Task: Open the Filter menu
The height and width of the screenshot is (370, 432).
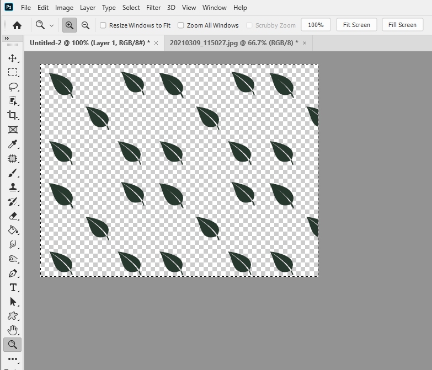Action: click(153, 8)
